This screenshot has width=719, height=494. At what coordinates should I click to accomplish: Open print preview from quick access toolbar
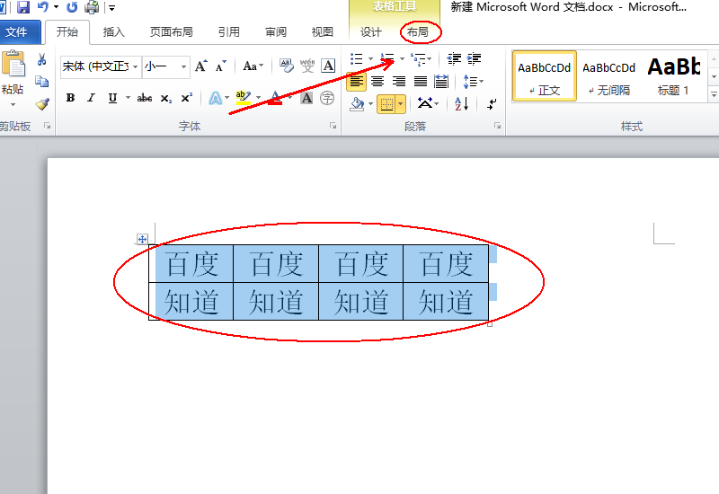(93, 7)
